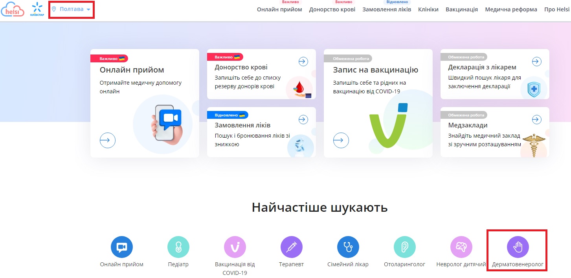Screen dimensions: 571x278
Task: Click arrow on Запис на вакцинацію card
Action: pyautogui.click(x=341, y=140)
